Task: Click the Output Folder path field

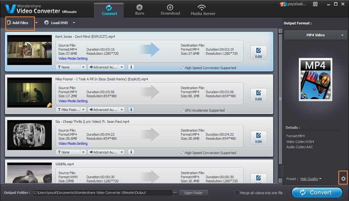Action: coord(103,193)
